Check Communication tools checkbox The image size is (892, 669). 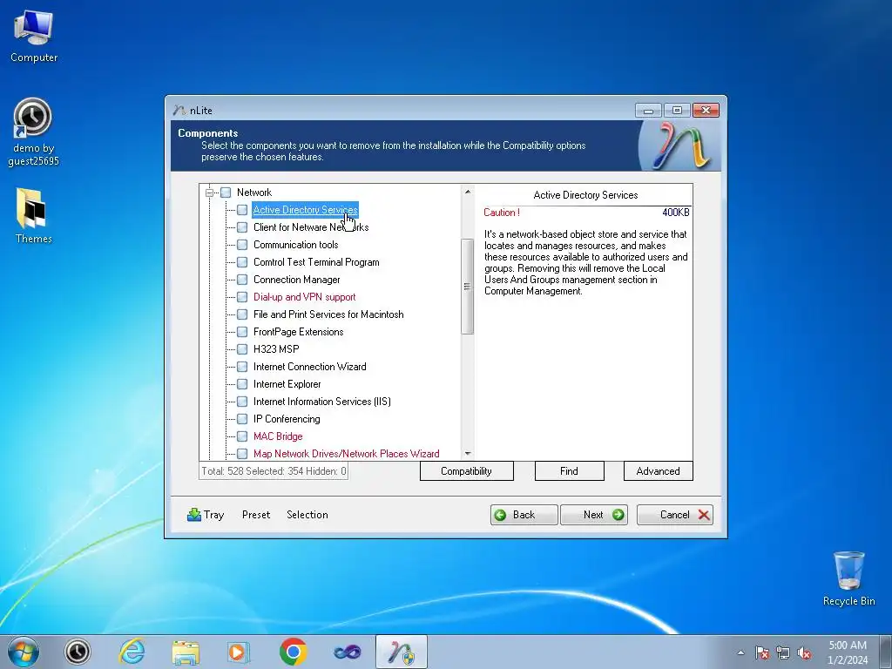coord(242,245)
